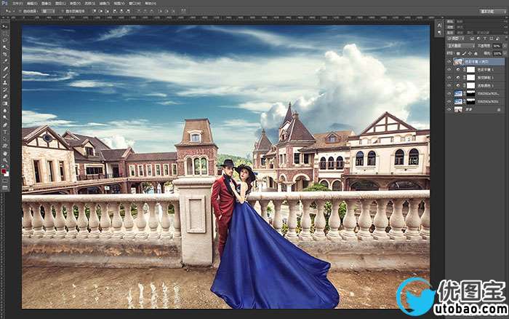This screenshot has height=319, width=509.
Task: Click the layer fill value field
Action: click(x=497, y=54)
